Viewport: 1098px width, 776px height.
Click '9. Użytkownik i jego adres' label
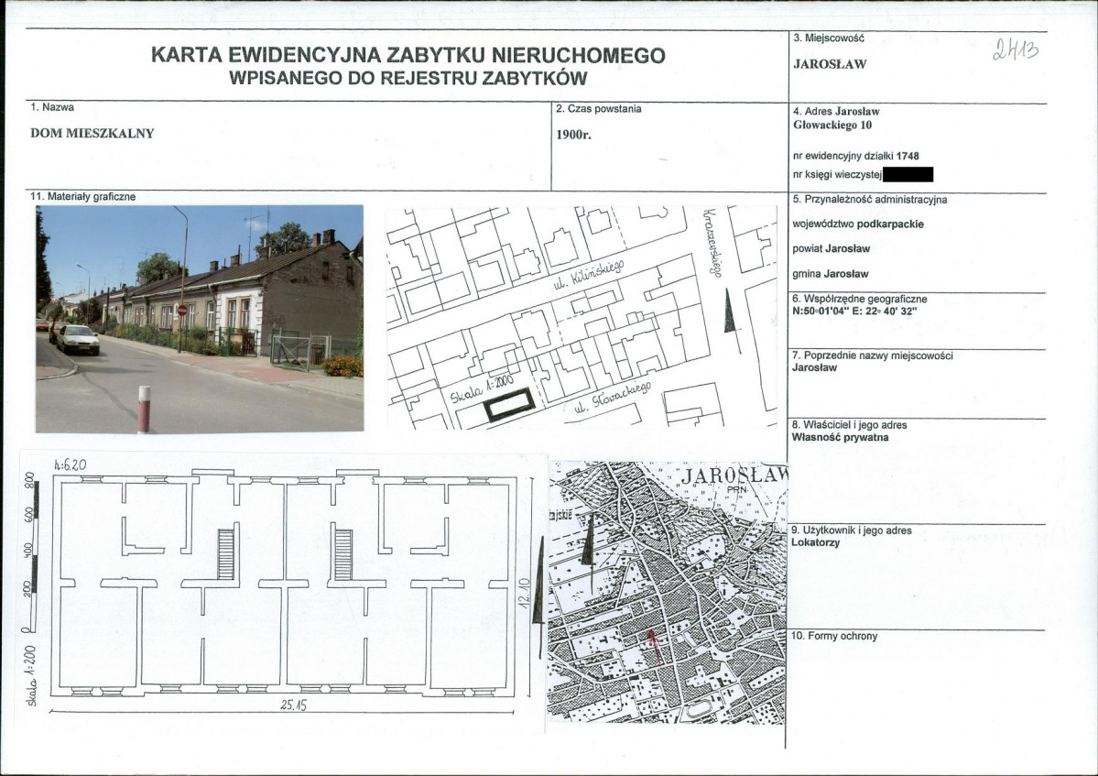(852, 530)
